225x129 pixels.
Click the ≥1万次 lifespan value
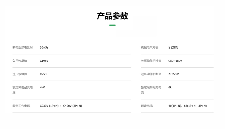pyautogui.click(x=173, y=47)
